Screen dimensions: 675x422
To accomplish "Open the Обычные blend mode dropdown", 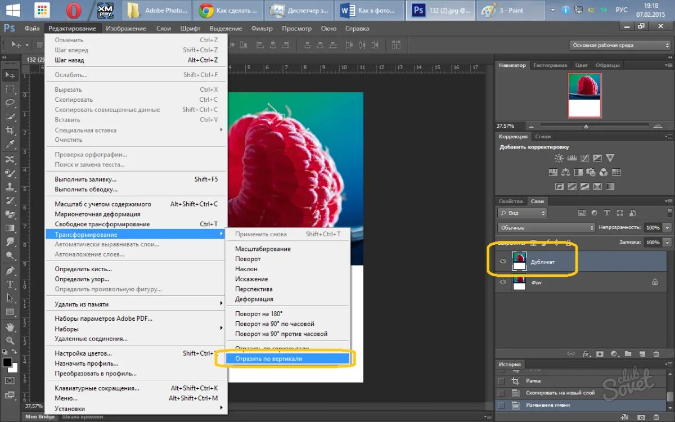I will tap(546, 228).
